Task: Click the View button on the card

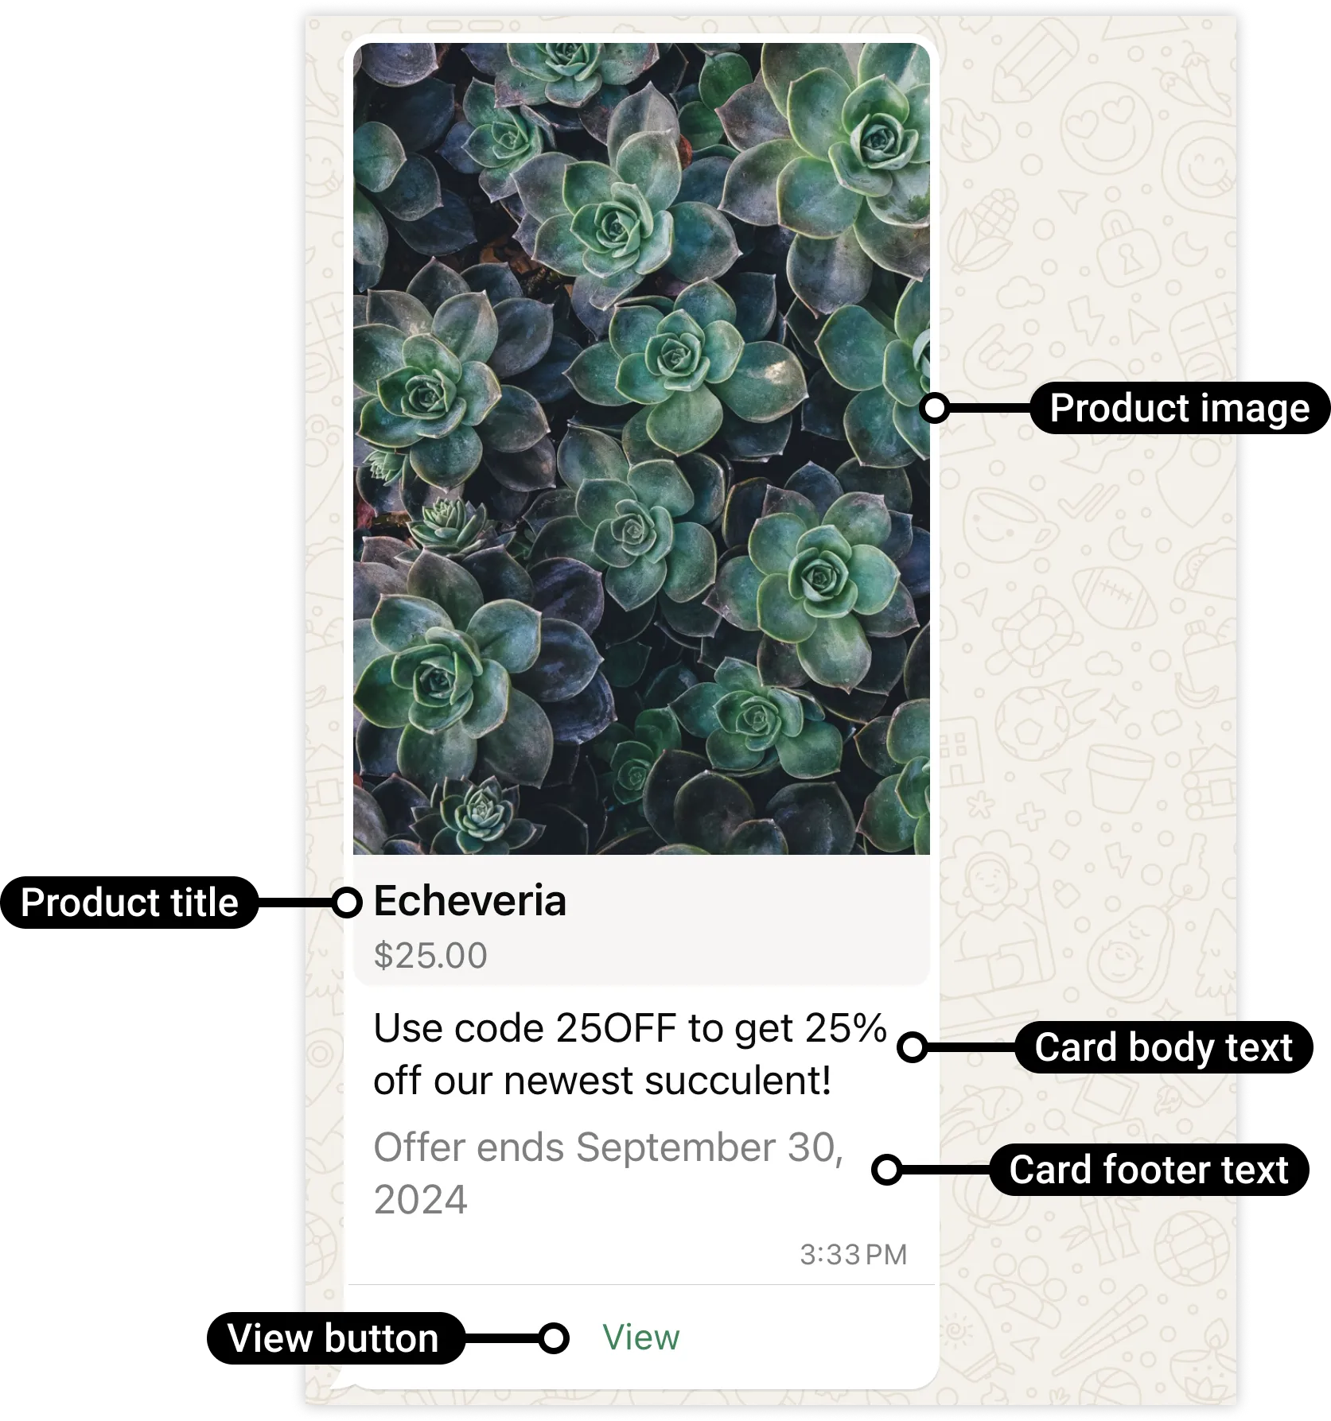Action: (640, 1338)
